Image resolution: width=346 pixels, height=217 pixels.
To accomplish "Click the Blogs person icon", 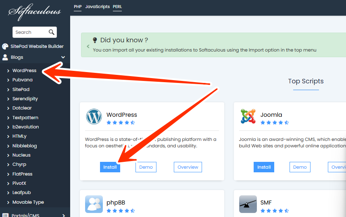I will pos(5,57).
